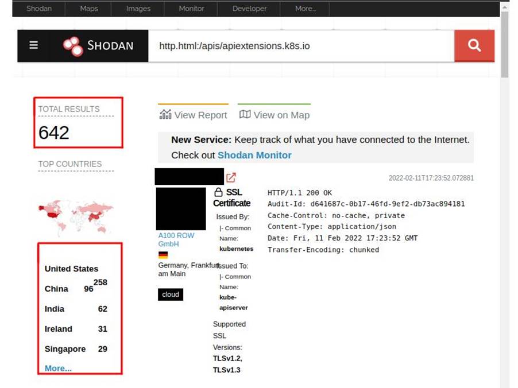Click the page vertical scrollbar
The image size is (518, 388).
[x=504, y=45]
